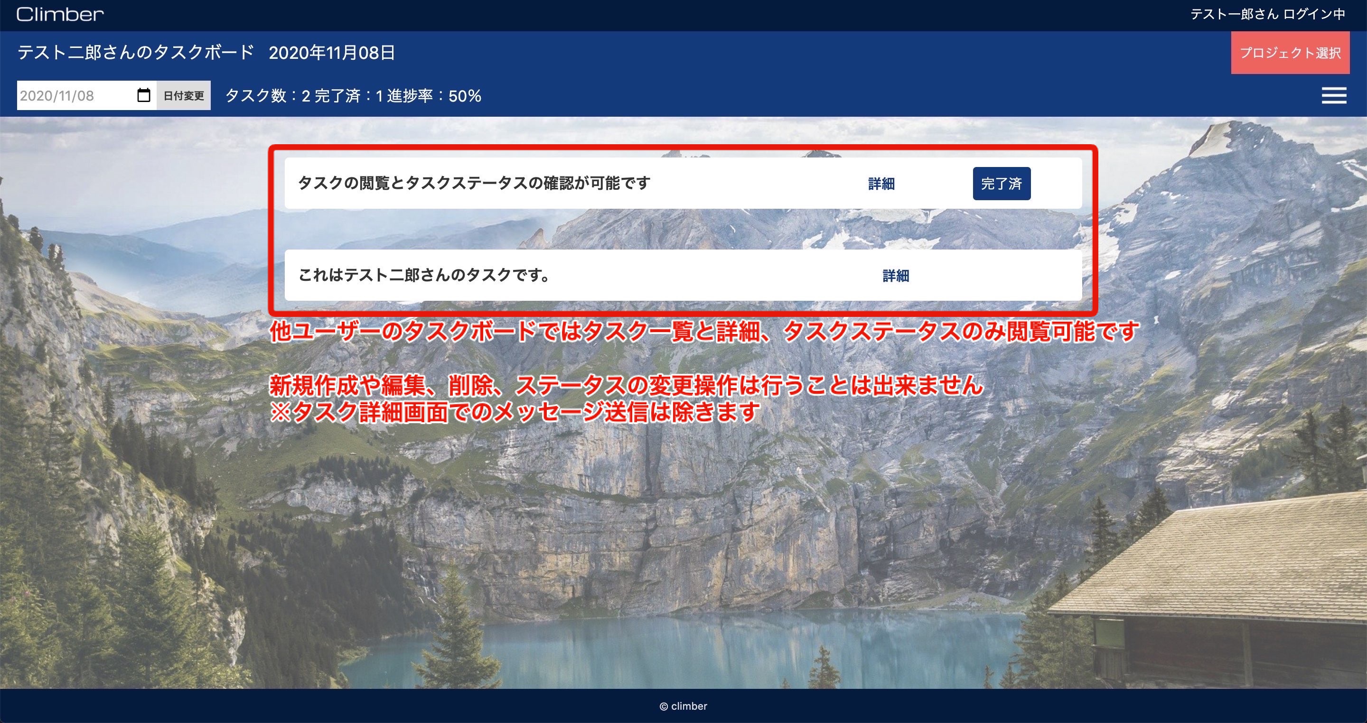
Task: Click the 完了済 status badge
Action: (1002, 183)
